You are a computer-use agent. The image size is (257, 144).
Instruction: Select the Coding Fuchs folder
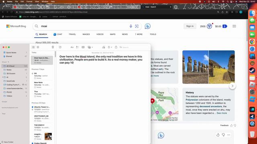[x=15, y=85]
